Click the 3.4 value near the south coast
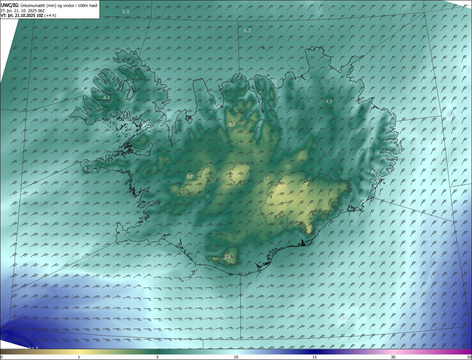Image resolution: width=472 pixels, height=360 pixels. [x=227, y=257]
